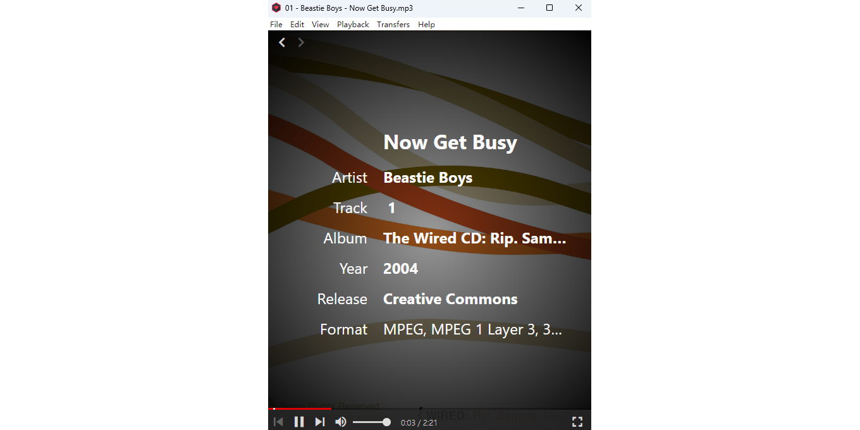Pause the playing song
Image resolution: width=860 pixels, height=430 pixels.
pyautogui.click(x=299, y=422)
